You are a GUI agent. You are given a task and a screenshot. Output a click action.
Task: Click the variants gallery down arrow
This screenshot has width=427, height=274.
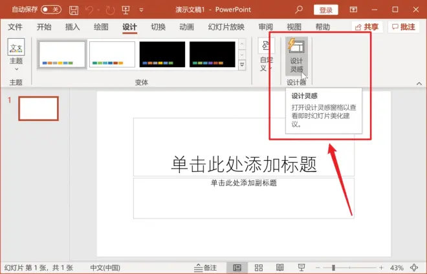(x=242, y=54)
